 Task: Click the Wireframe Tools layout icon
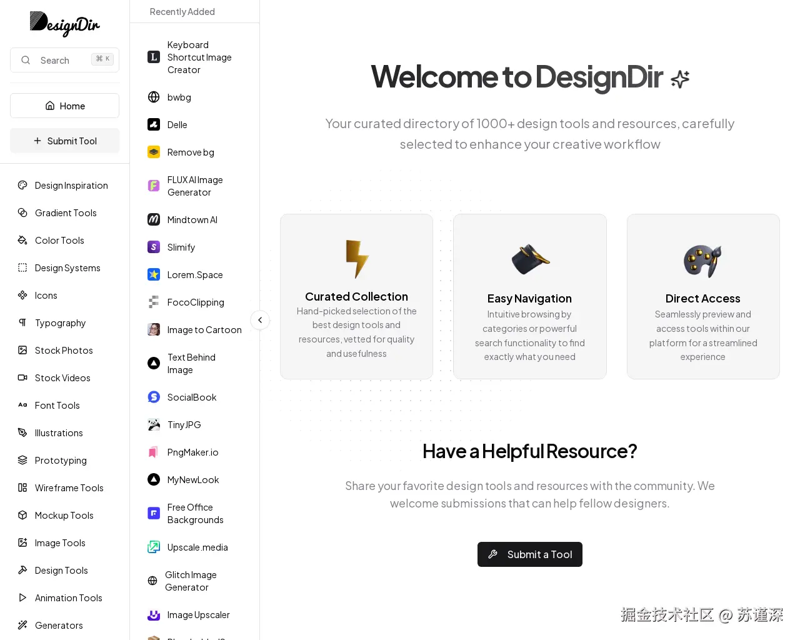(22, 487)
